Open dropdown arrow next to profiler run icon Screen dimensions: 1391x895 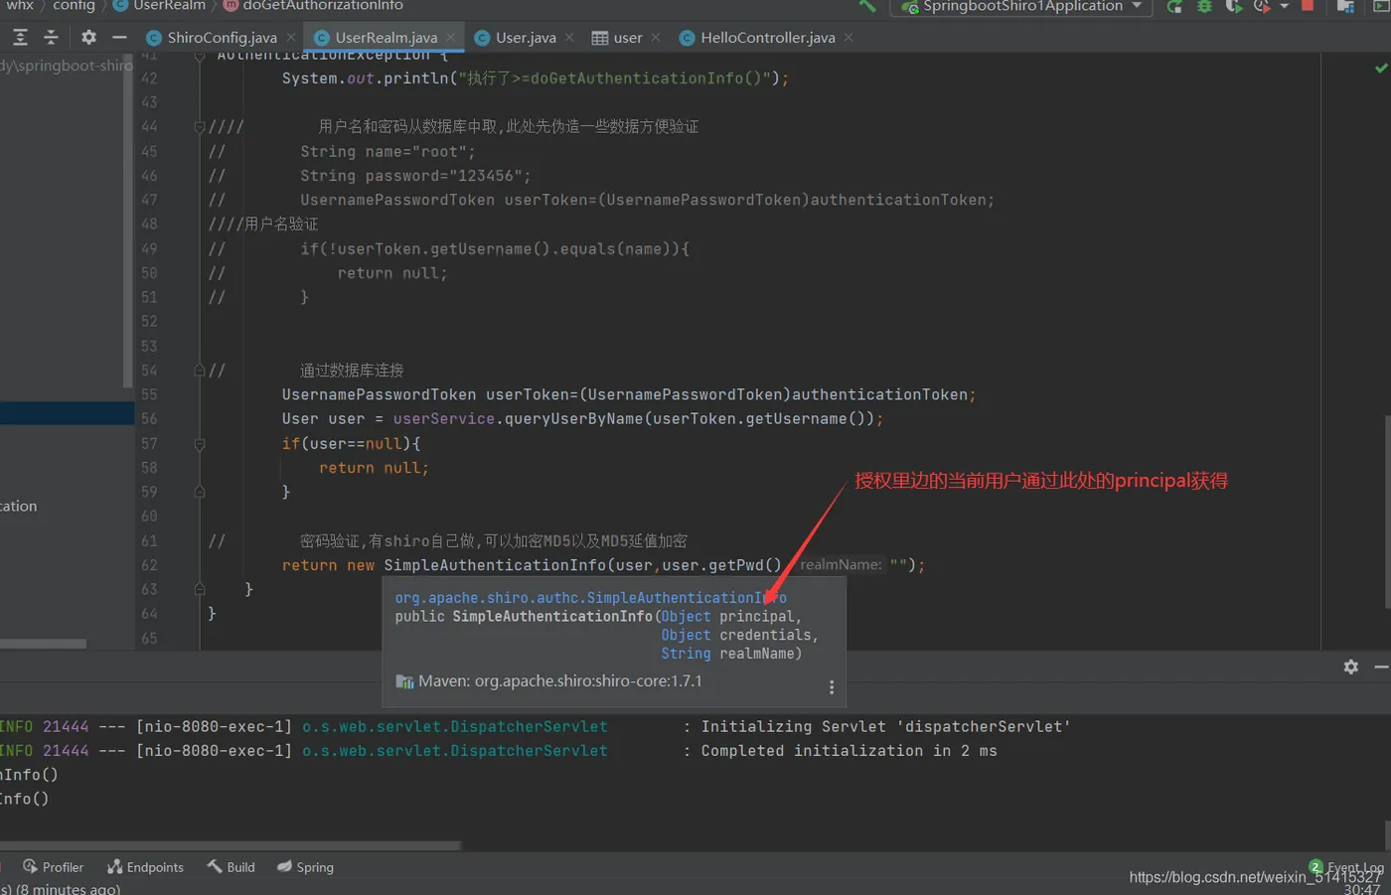pyautogui.click(x=1285, y=6)
